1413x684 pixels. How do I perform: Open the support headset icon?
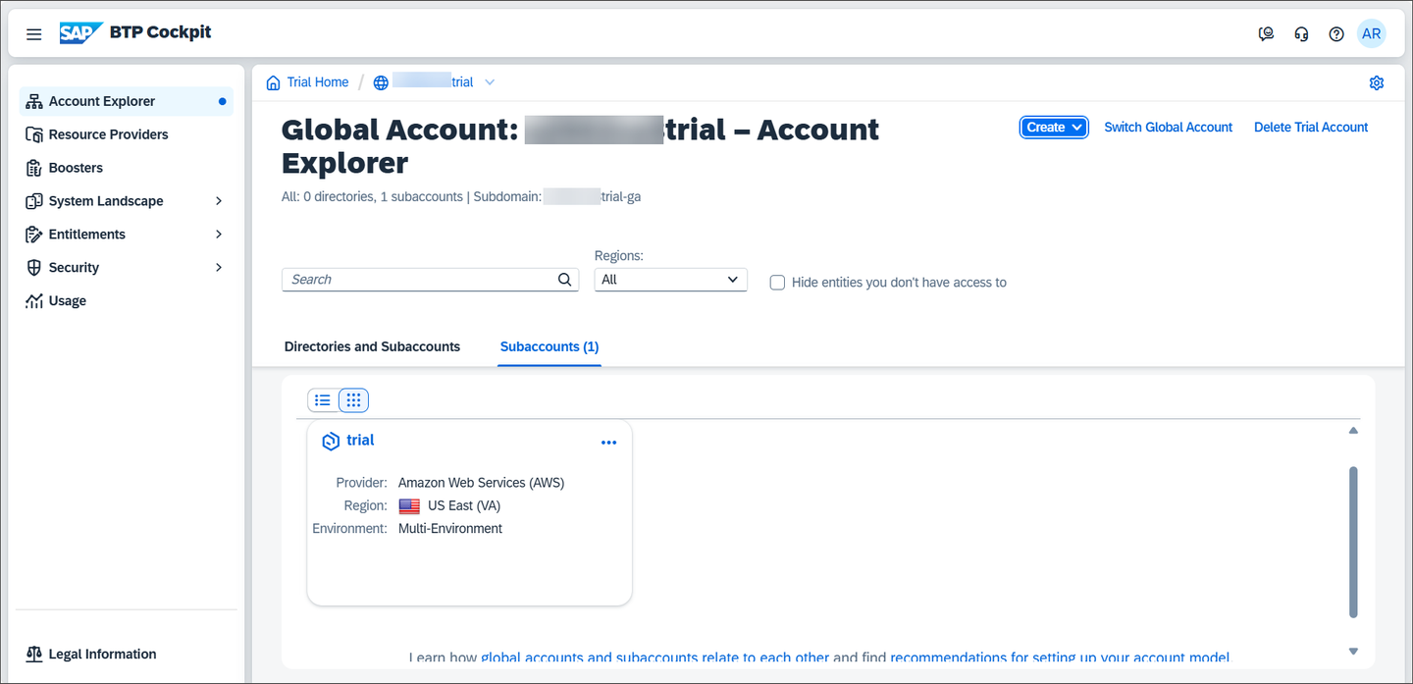point(1302,34)
